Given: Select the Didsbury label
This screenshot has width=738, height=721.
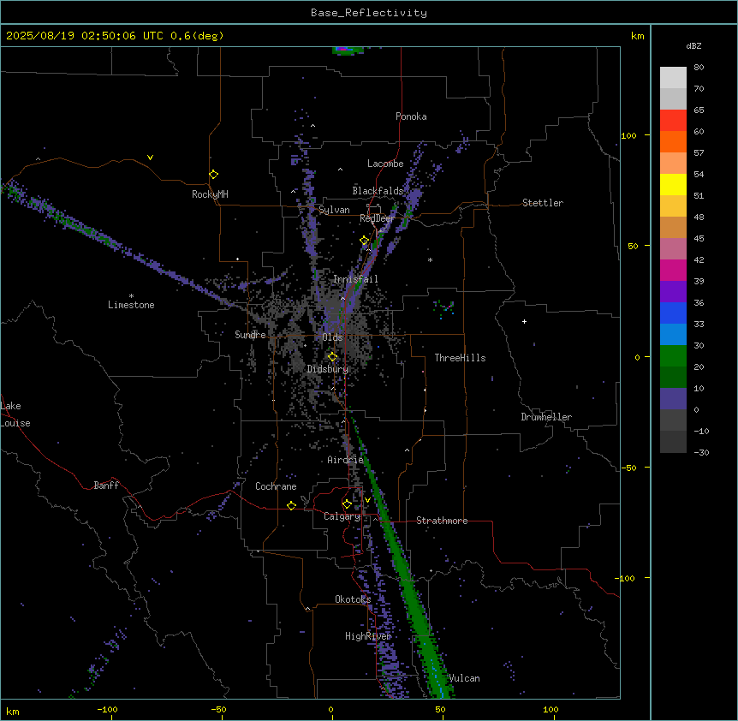Looking at the screenshot, I should click(328, 369).
